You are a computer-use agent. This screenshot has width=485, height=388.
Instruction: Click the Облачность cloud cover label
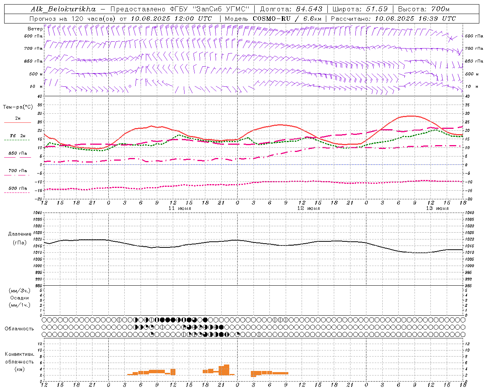pos(19,329)
